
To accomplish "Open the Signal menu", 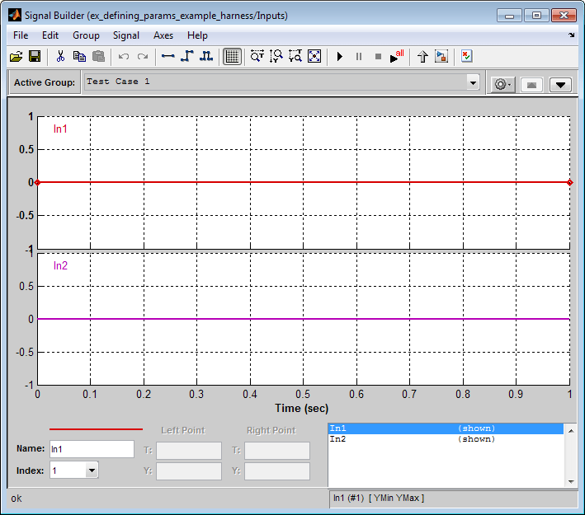I will (x=126, y=35).
